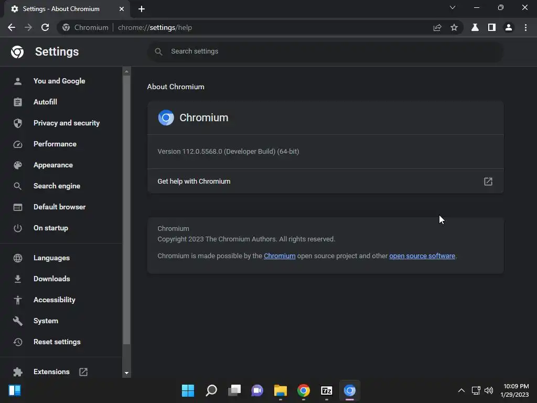The width and height of the screenshot is (537, 403).
Task: Click the Extensions external link icon
Action: point(83,372)
